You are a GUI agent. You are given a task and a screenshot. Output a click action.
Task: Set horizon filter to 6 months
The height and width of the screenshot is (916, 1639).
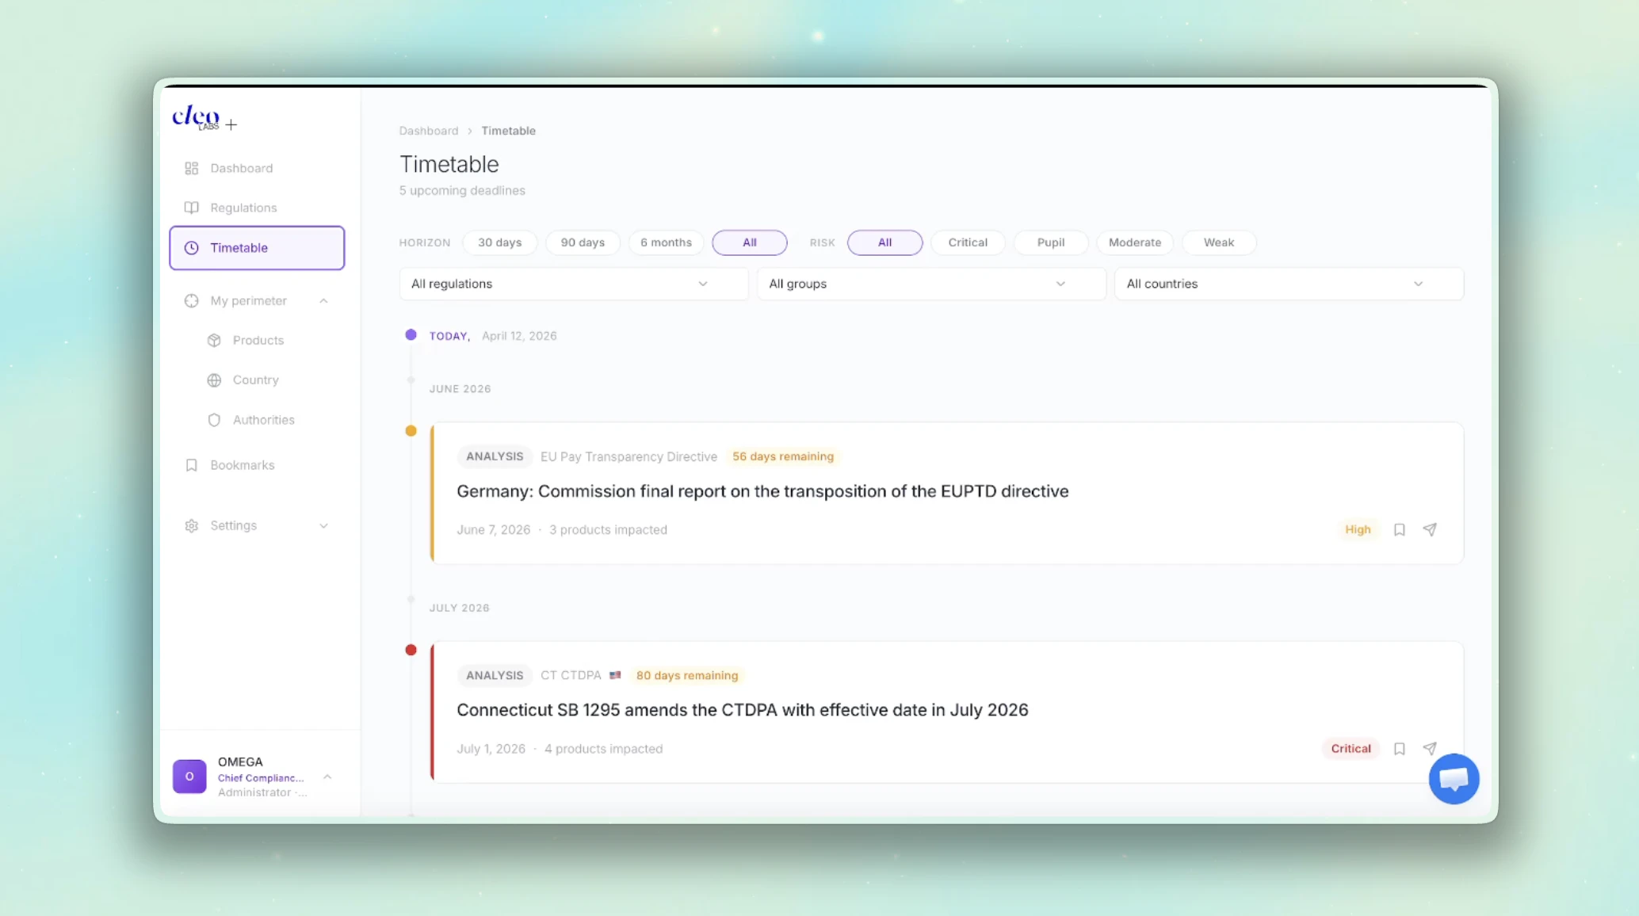pyautogui.click(x=666, y=242)
